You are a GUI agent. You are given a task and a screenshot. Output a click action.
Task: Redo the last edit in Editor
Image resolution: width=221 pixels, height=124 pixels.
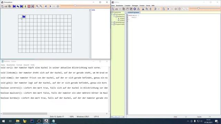coord(159,9)
